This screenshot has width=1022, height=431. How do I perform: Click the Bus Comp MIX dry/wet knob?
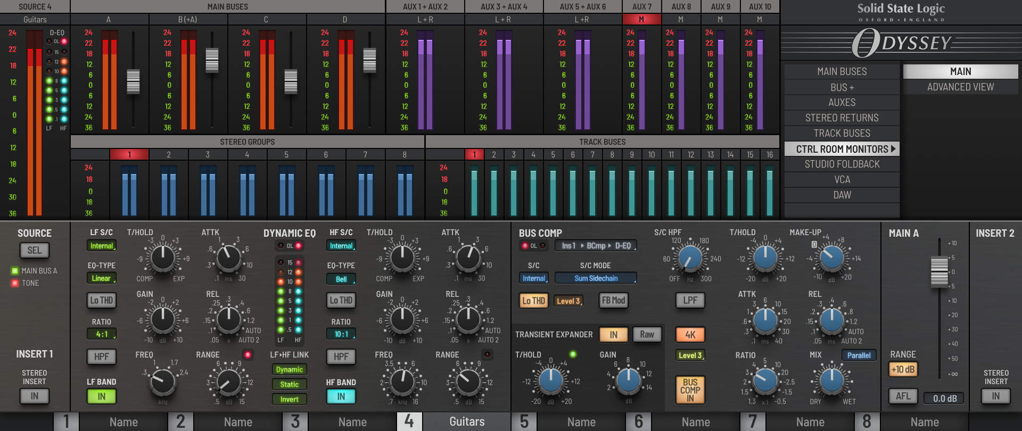pos(831,380)
